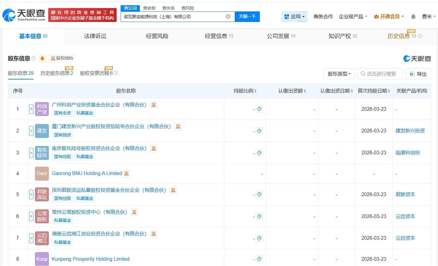
Task: Select the 查风险 search tab
Action: pos(188,8)
